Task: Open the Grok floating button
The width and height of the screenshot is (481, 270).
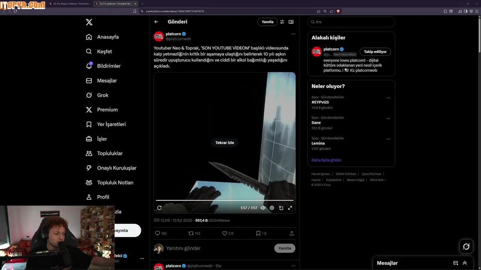Action: tap(466, 246)
